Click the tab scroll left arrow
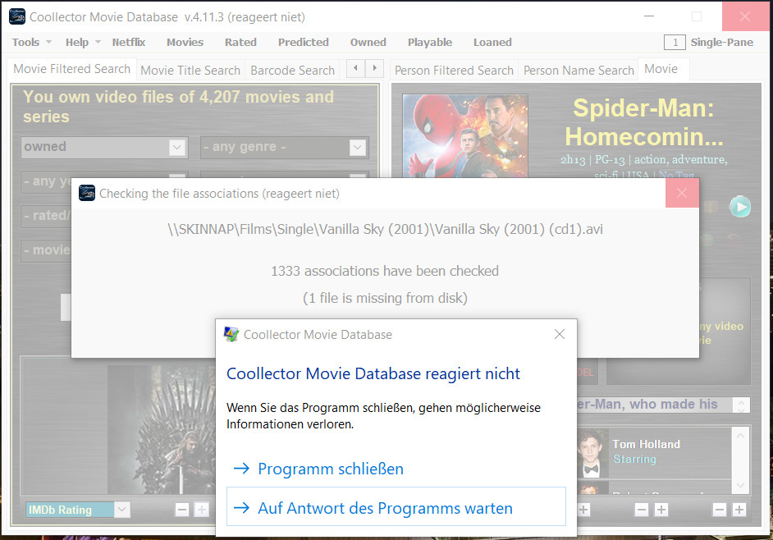 pyautogui.click(x=355, y=68)
